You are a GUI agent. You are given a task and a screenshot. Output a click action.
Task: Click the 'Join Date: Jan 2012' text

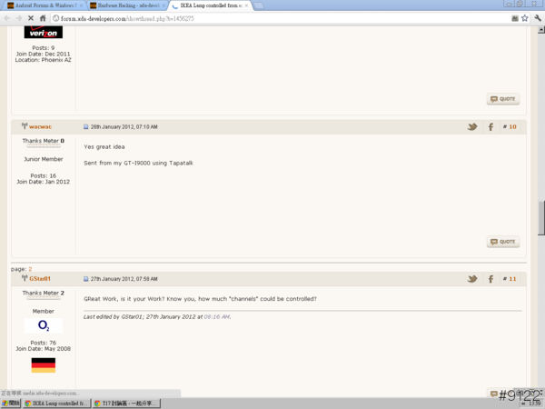click(x=43, y=182)
